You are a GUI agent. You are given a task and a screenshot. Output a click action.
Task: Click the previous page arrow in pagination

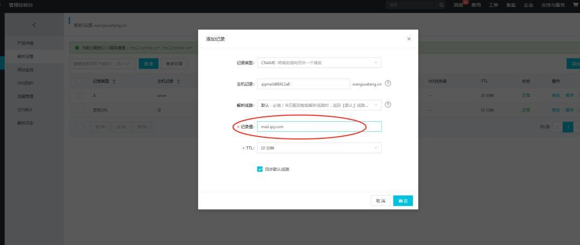[x=557, y=127]
